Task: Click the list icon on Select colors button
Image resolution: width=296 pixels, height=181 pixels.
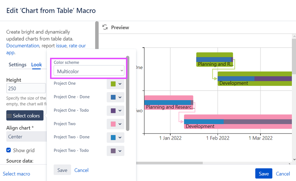Action: [10, 115]
